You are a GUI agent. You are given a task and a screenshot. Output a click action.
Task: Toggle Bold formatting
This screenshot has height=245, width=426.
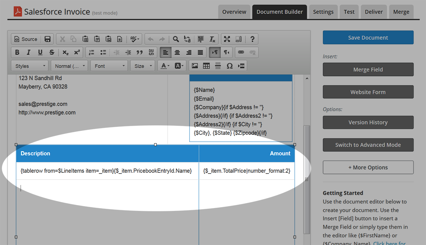point(17,52)
